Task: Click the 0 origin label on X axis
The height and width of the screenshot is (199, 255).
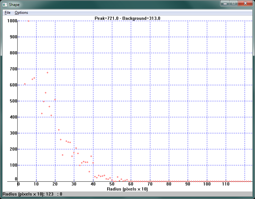Action: click(x=18, y=184)
